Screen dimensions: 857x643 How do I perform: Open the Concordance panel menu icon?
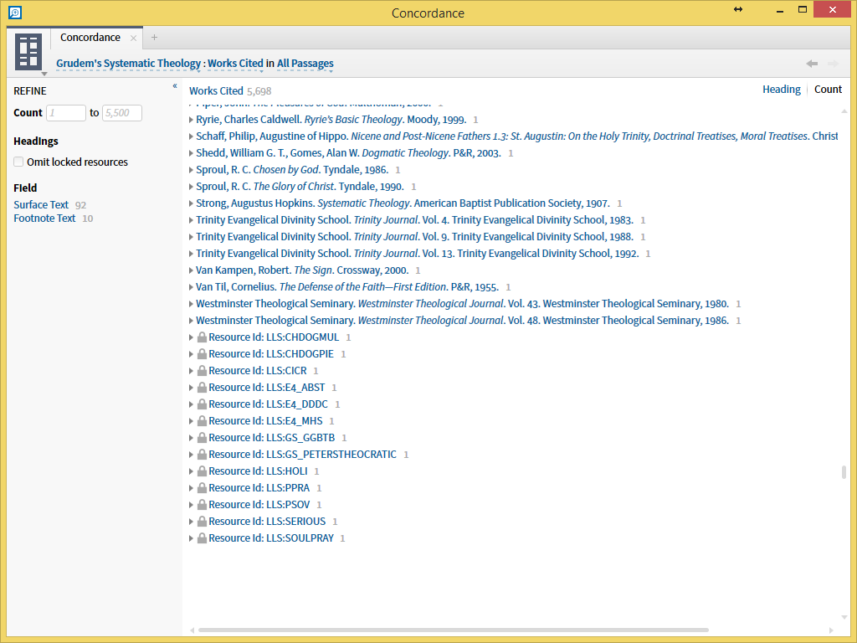pyautogui.click(x=28, y=53)
